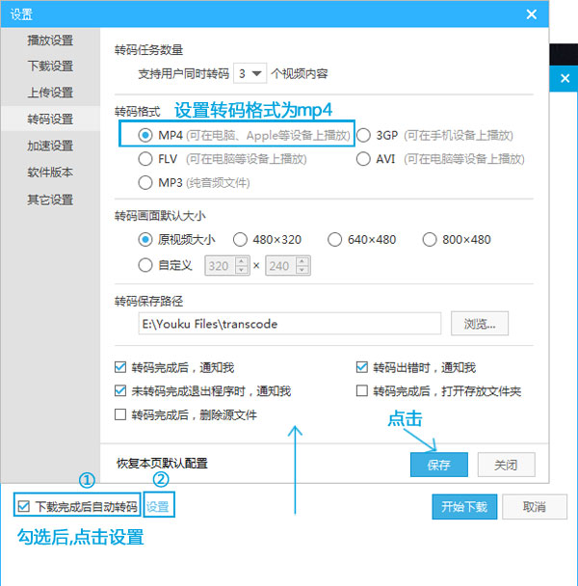Choose 原视频大小 frame size

point(145,240)
